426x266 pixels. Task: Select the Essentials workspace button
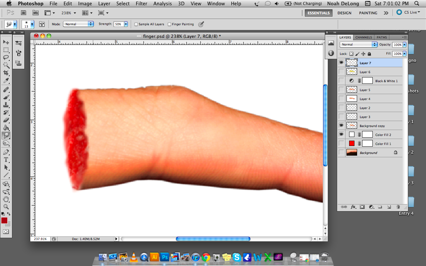pos(319,13)
